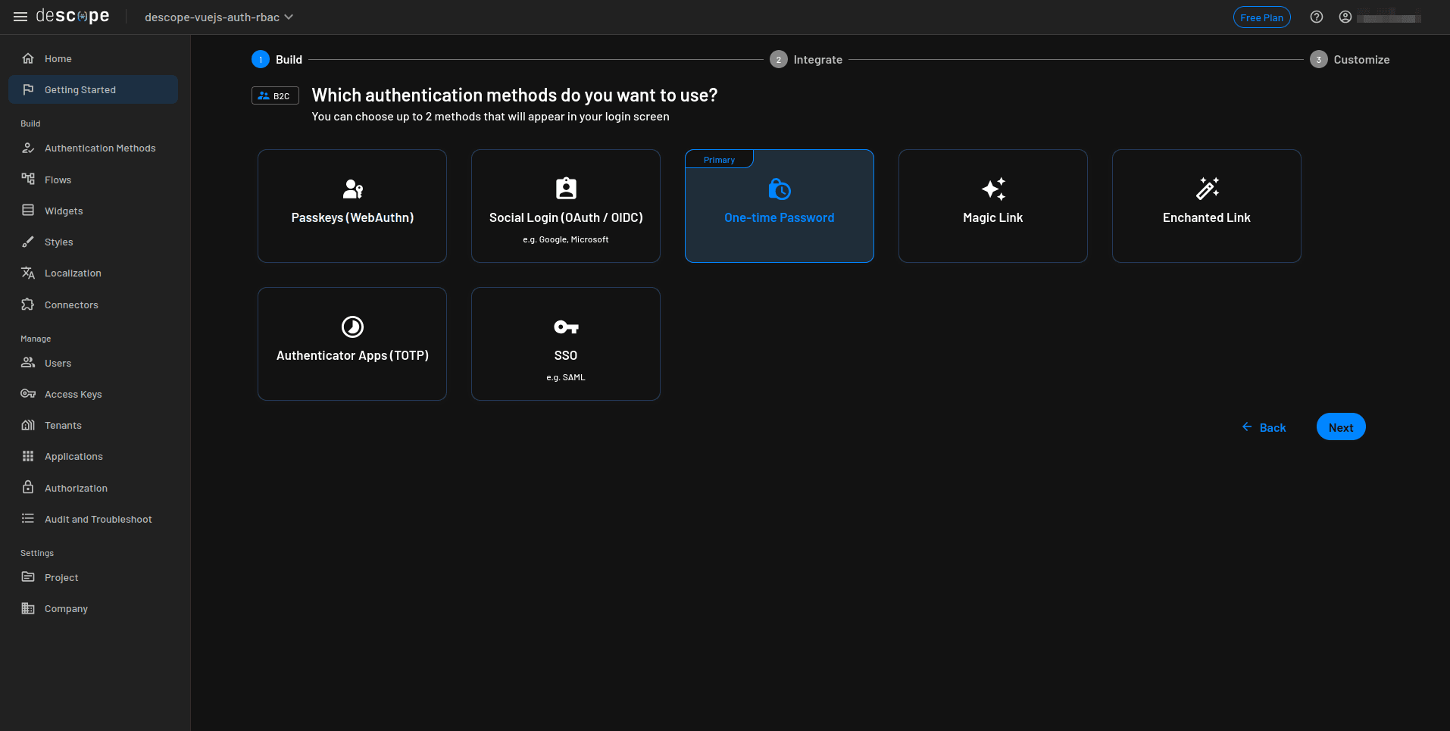
Task: Open the Styles panel
Action: (x=57, y=242)
